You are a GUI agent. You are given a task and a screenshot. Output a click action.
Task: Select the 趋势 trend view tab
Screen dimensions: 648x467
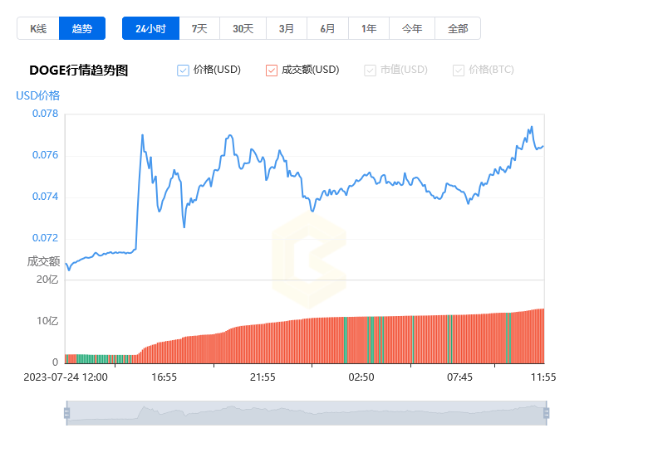pyautogui.click(x=82, y=28)
